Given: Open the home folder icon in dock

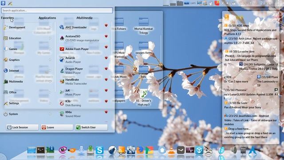Looking at the screenshot, I should pos(162,150).
